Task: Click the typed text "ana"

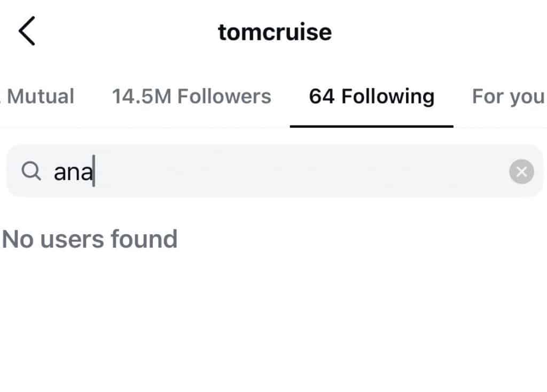Action: tap(73, 173)
